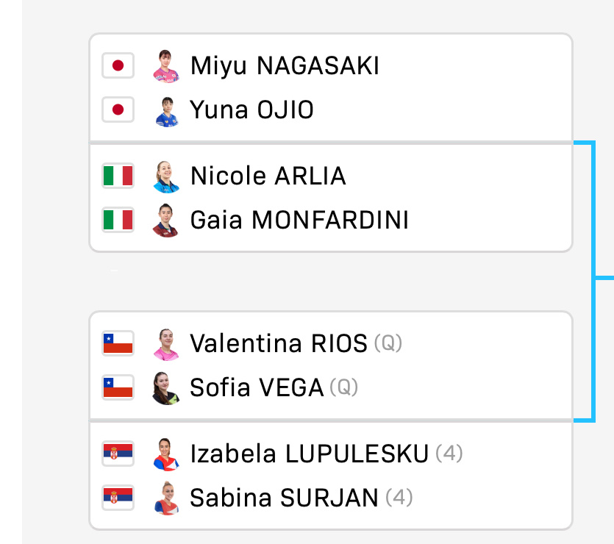
Task: Click Serbia flag beside Sabina Surjan
Action: click(118, 498)
